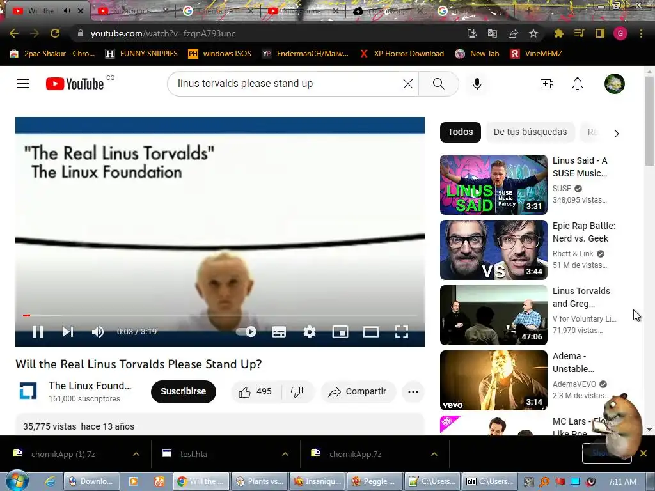Open VineMEMZ bookmark
Viewport: 655px width, 491px height.
click(537, 54)
